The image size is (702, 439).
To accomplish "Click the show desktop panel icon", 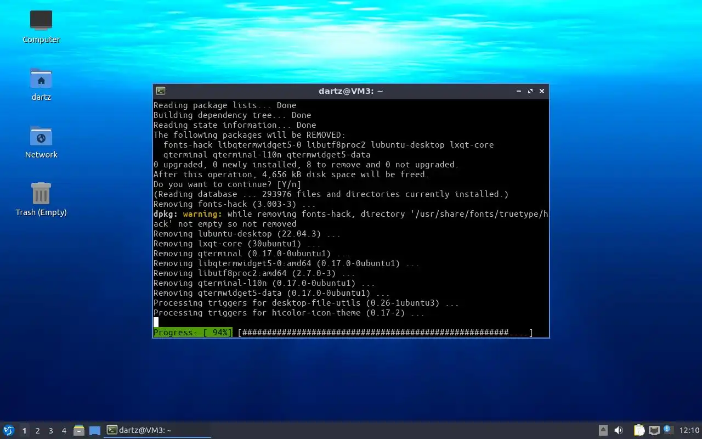I will click(x=95, y=431).
